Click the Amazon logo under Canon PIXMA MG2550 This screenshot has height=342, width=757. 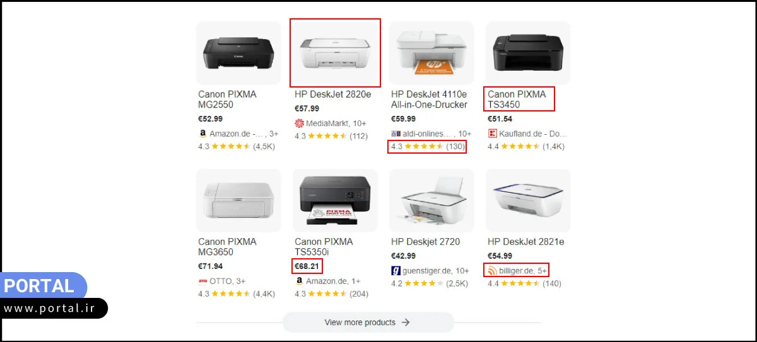click(202, 134)
